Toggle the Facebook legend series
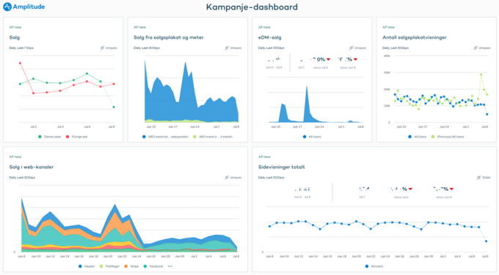Viewport: 499px width, 275px height. click(x=153, y=266)
